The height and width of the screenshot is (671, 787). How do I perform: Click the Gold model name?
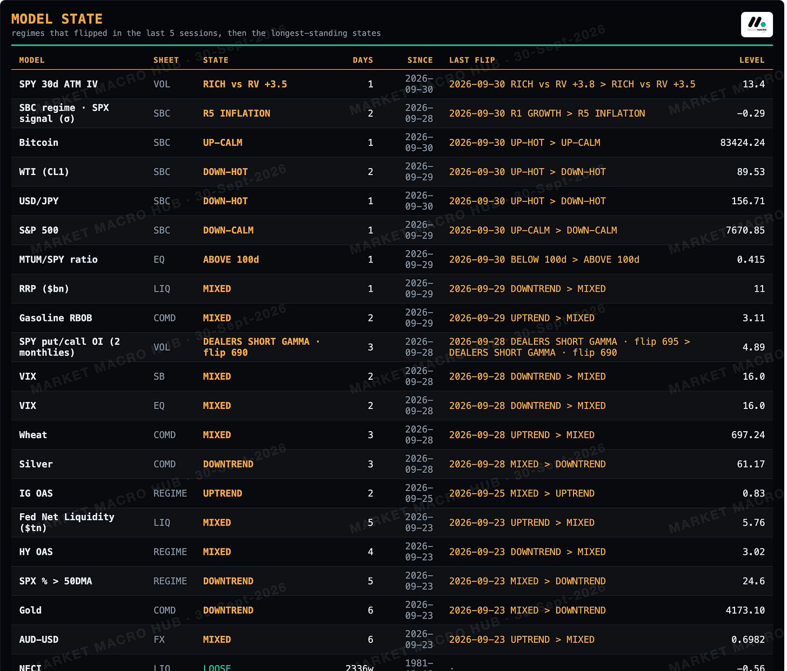(30, 610)
